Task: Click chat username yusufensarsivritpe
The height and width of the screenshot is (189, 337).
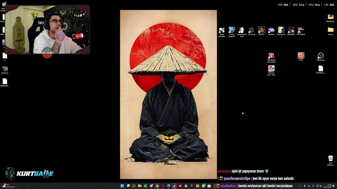Action: point(237,178)
